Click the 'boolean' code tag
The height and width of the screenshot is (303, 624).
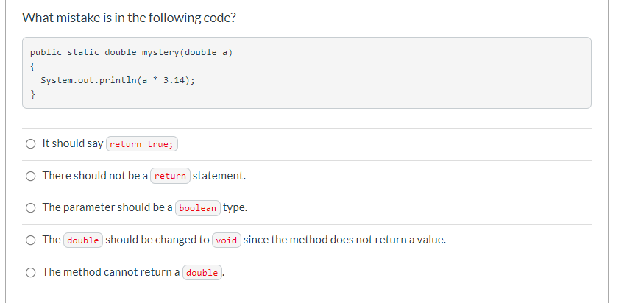tap(197, 208)
